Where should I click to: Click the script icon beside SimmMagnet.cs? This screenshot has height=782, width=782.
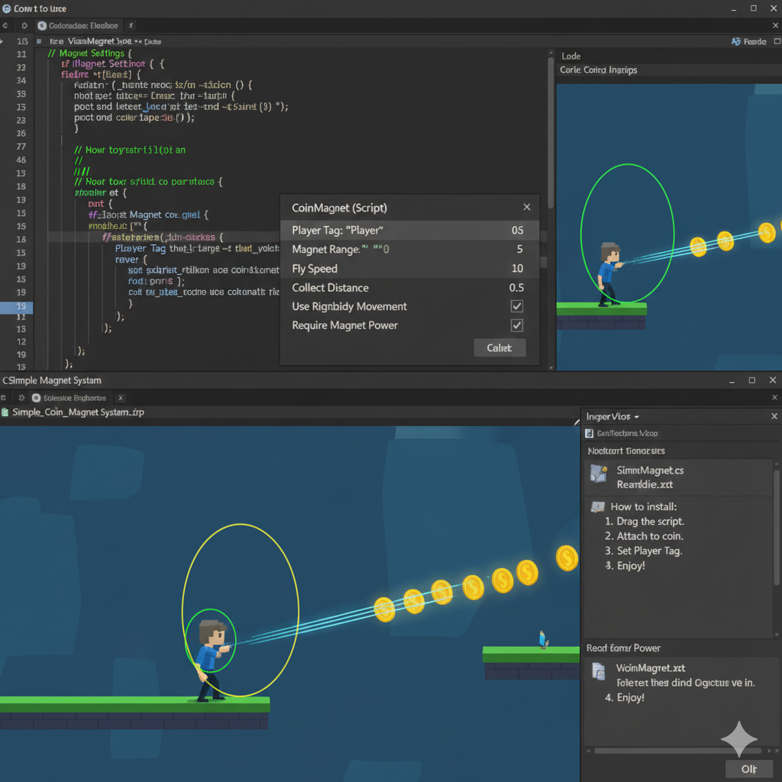pos(599,473)
